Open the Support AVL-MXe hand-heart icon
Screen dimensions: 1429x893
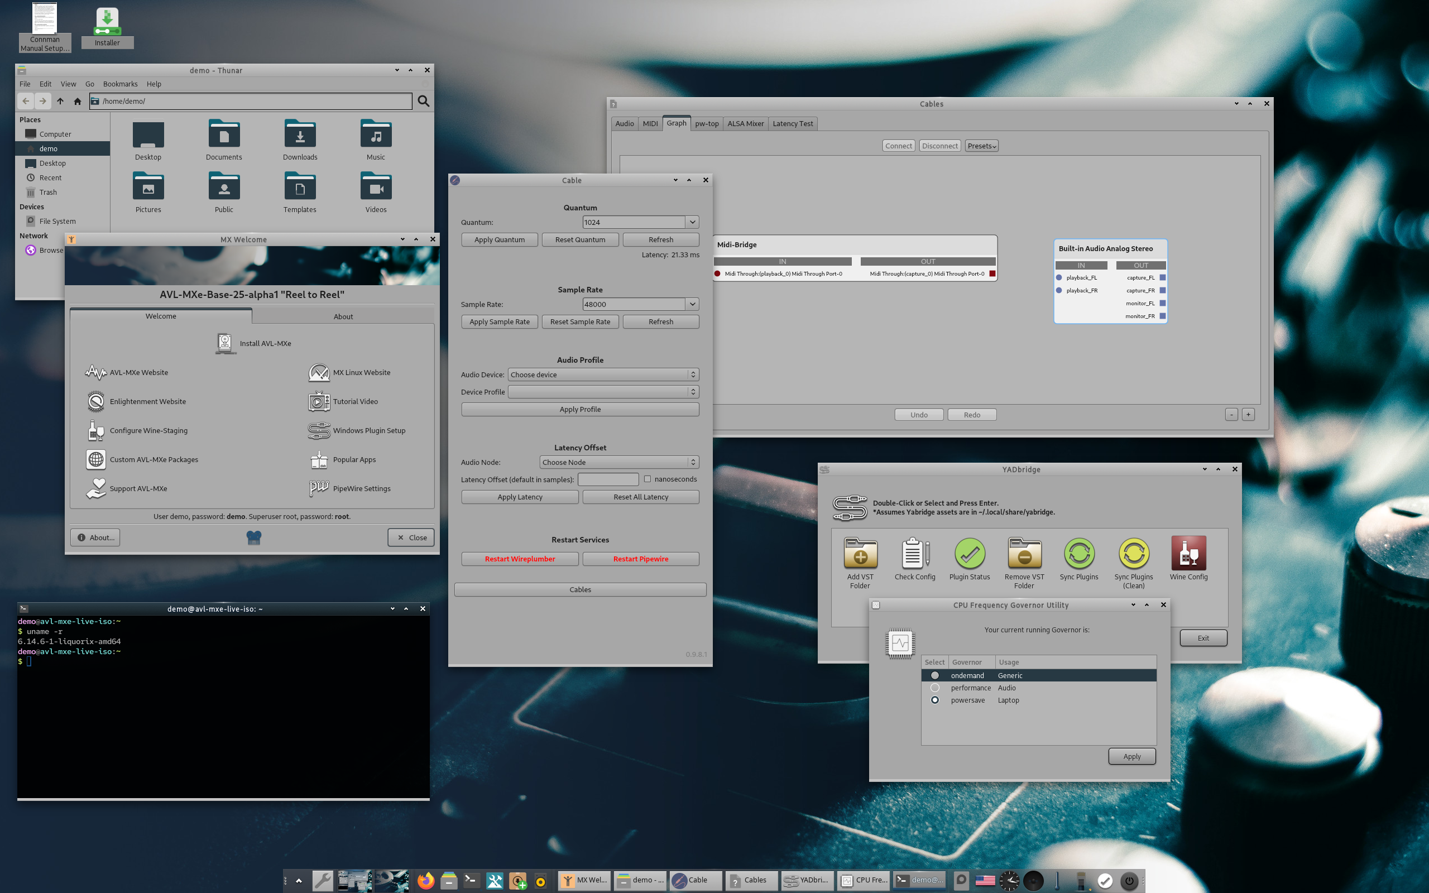[95, 488]
